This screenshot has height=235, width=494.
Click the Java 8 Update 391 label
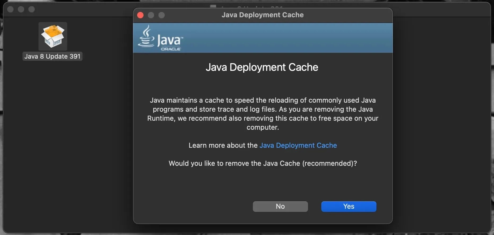53,56
